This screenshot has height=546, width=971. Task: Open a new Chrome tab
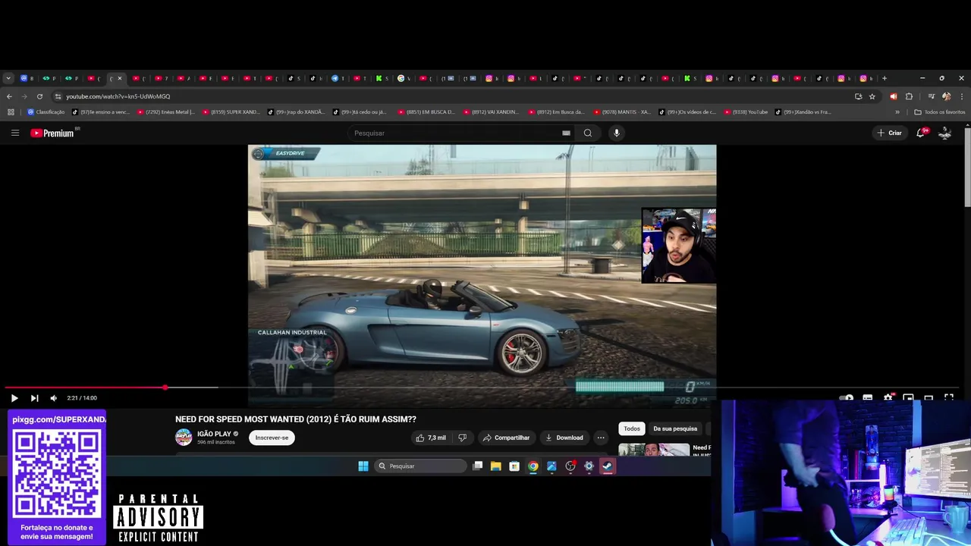tap(884, 78)
